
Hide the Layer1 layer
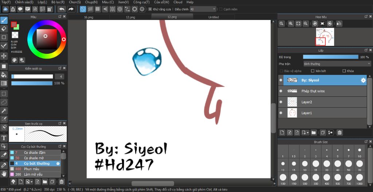click(x=281, y=113)
